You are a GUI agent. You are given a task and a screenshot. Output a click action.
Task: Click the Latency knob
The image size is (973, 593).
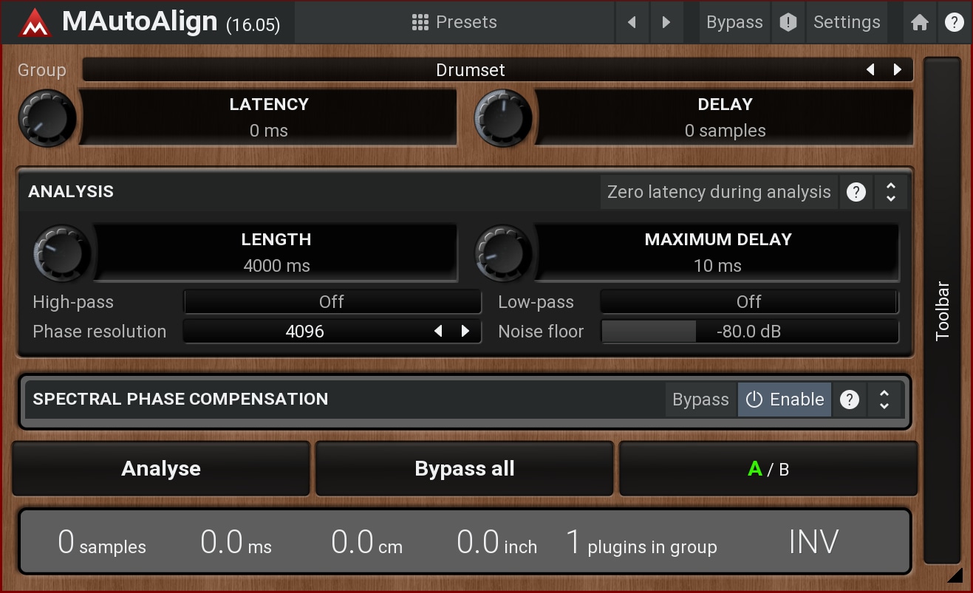(47, 117)
